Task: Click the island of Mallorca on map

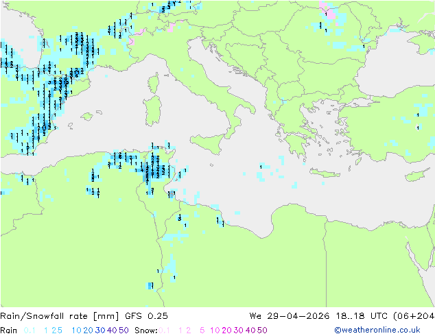Action: coord(87,117)
